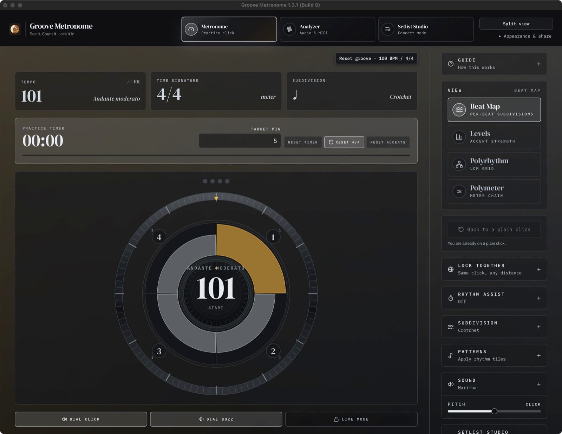Select beat 3 marker on the dial
This screenshot has height=434, width=562.
(x=159, y=351)
